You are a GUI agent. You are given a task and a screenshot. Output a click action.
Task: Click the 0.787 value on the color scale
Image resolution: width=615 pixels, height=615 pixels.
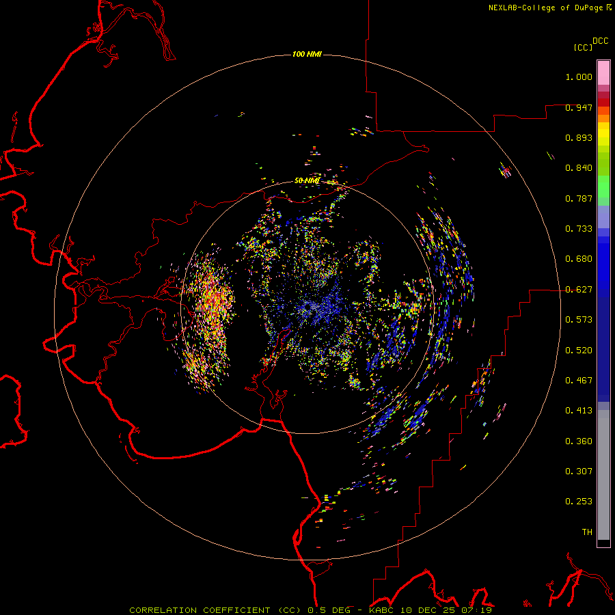(579, 198)
